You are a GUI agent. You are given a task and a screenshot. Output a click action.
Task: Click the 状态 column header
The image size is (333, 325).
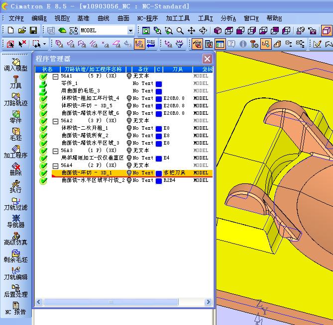(47, 69)
